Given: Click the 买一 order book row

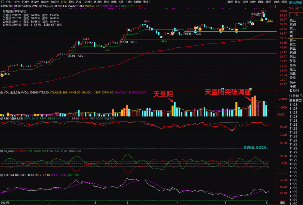Looking at the screenshot, I should 293,41.
